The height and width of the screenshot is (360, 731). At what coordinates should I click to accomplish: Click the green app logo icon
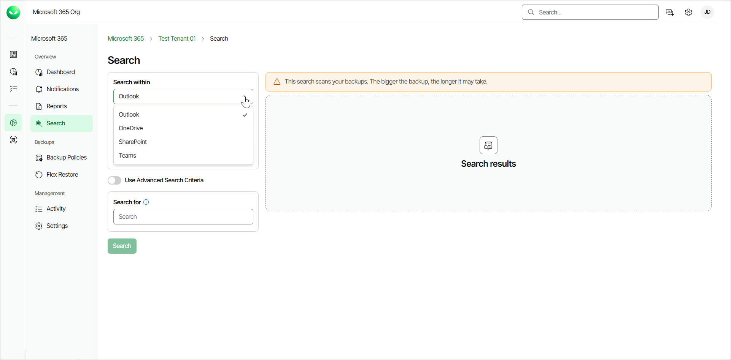(x=13, y=13)
